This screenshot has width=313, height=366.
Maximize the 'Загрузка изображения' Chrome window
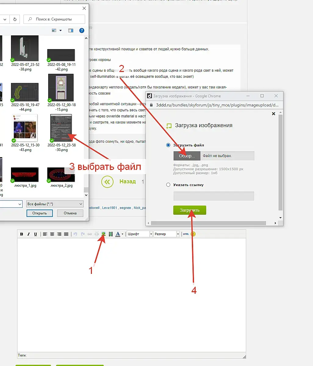[x=262, y=96]
